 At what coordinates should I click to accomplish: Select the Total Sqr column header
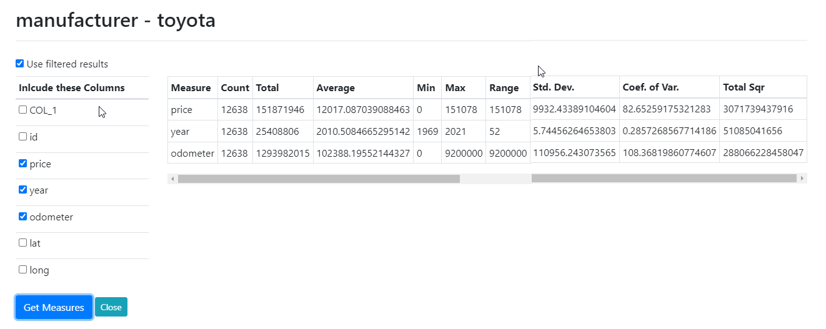click(744, 87)
